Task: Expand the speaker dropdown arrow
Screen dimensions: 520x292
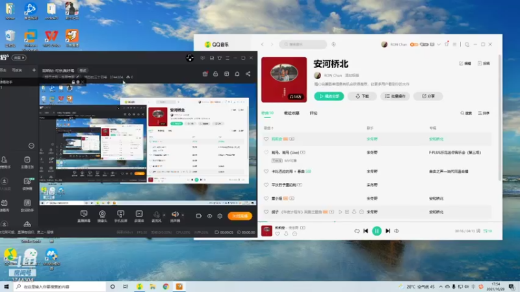Action: click(183, 215)
